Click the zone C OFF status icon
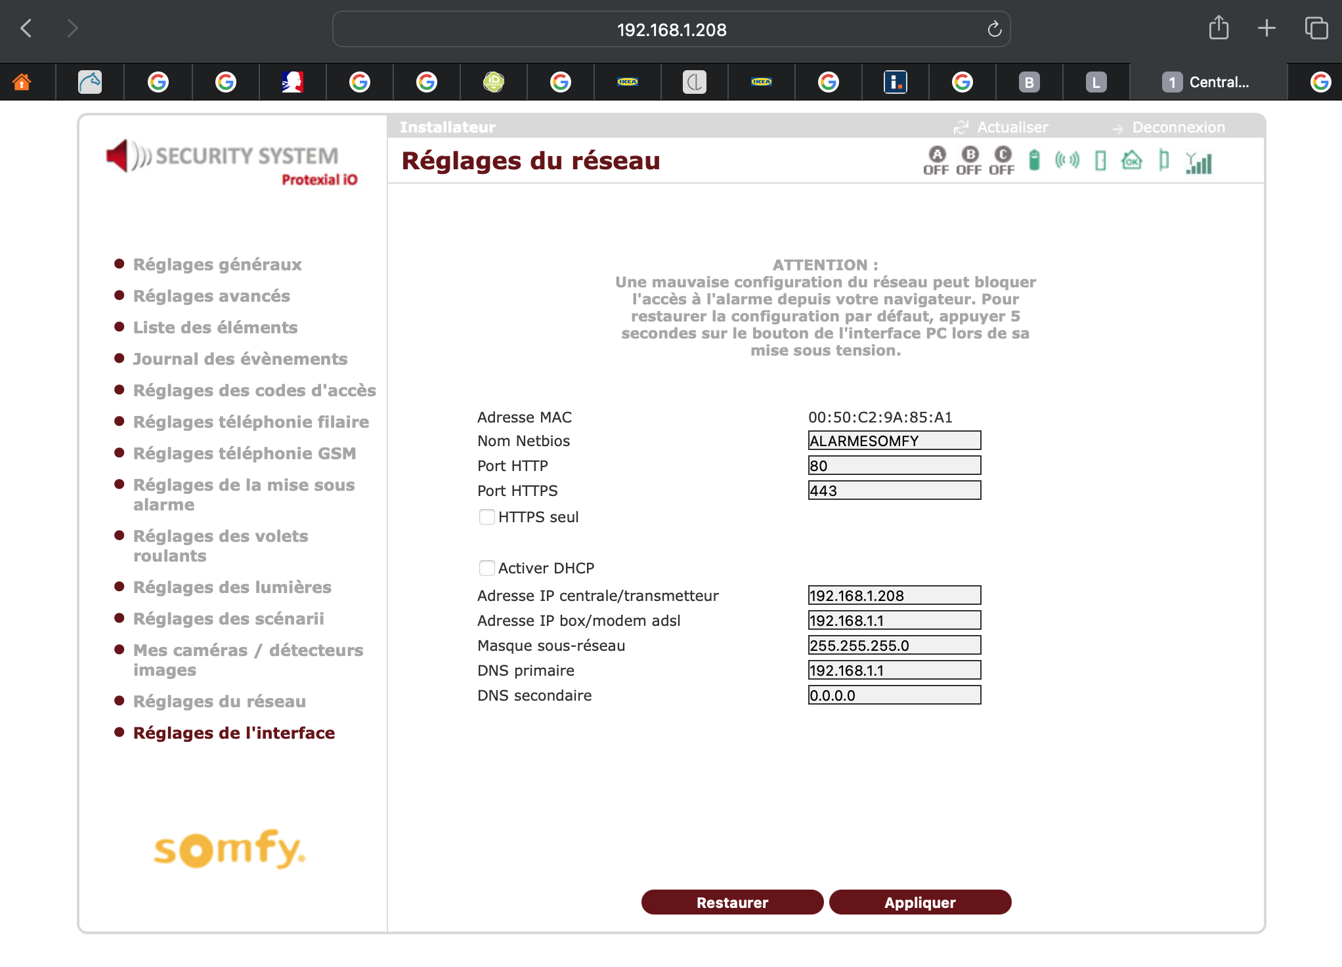This screenshot has width=1342, height=967. pyautogui.click(x=1002, y=161)
